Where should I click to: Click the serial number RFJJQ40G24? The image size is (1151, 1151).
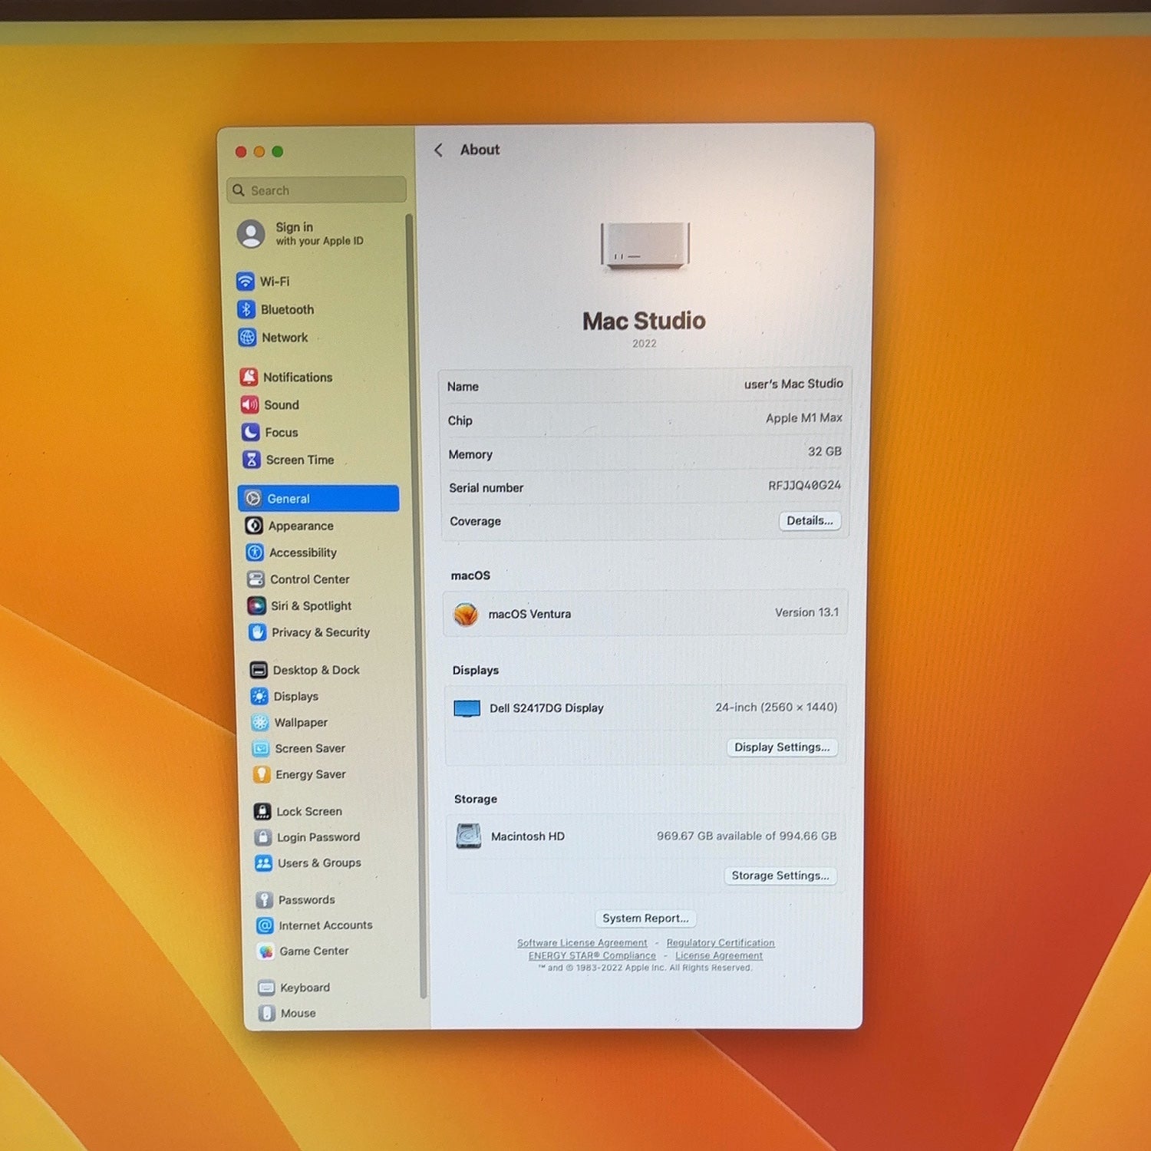coord(804,486)
